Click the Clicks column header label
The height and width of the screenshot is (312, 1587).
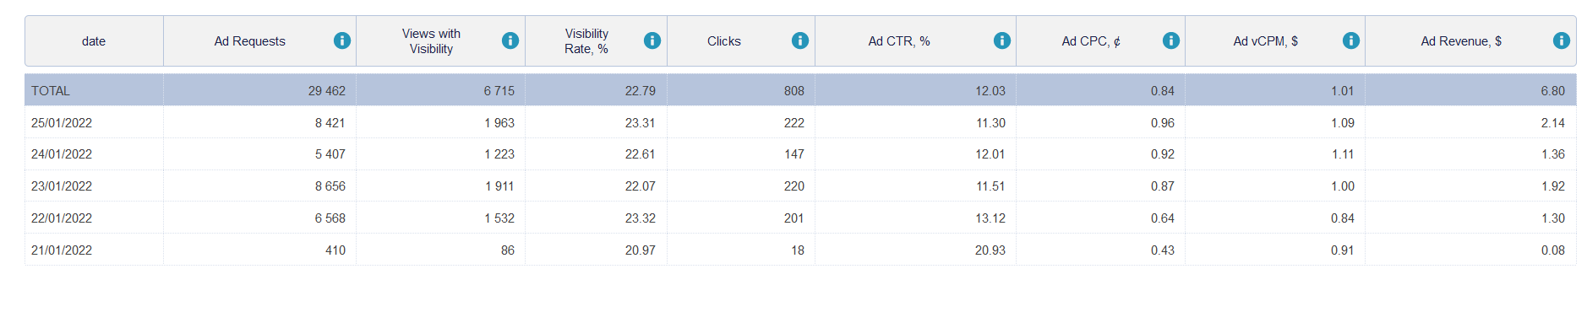(x=724, y=40)
